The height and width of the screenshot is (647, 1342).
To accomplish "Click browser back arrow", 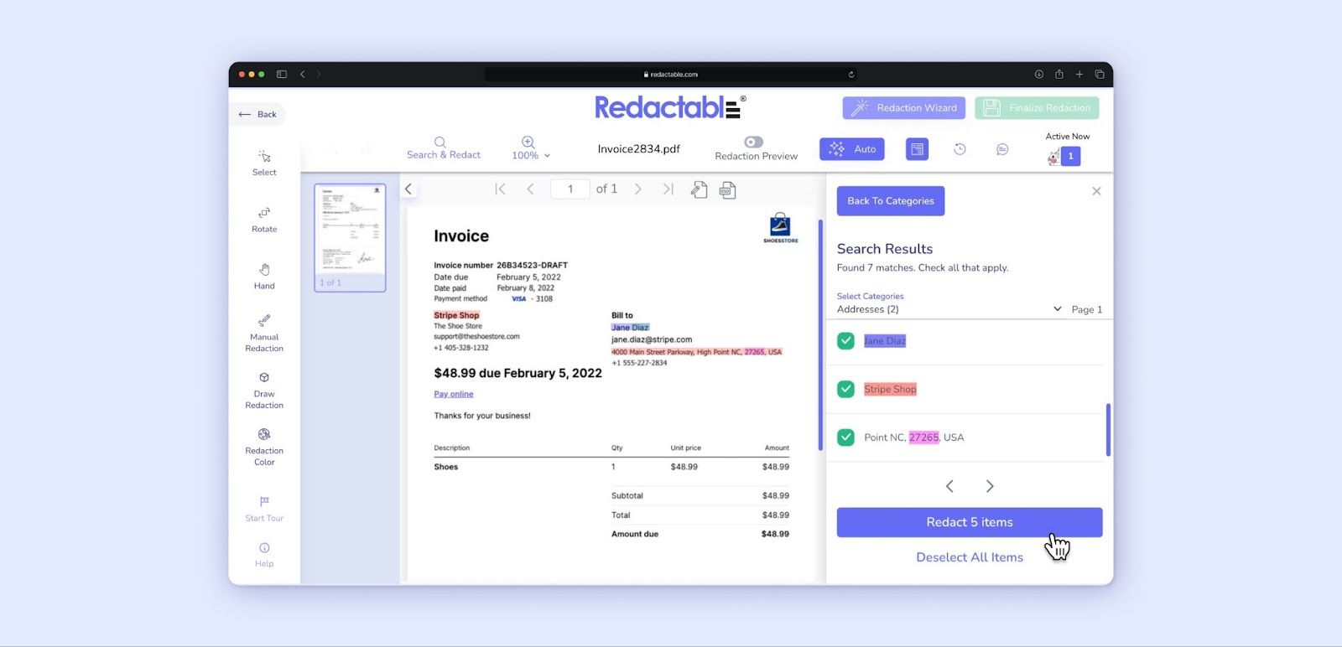I will click(303, 75).
